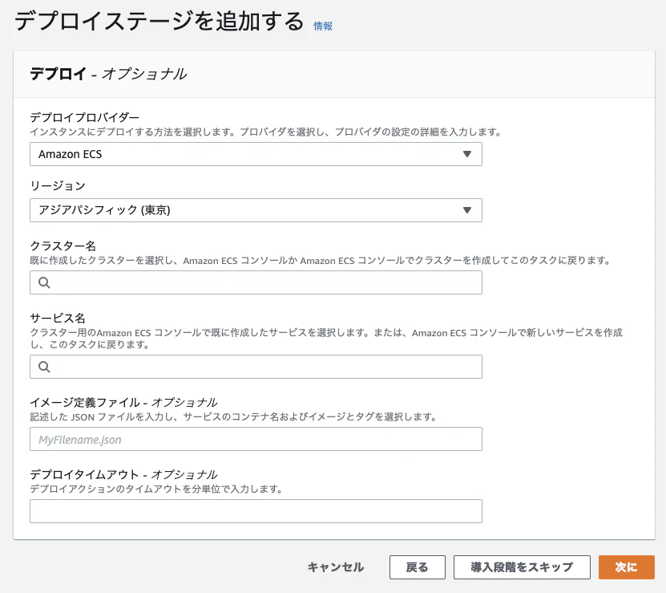Image resolution: width=666 pixels, height=593 pixels.
Task: Click the page heading デプロイステージを追加する
Action: pos(159,22)
